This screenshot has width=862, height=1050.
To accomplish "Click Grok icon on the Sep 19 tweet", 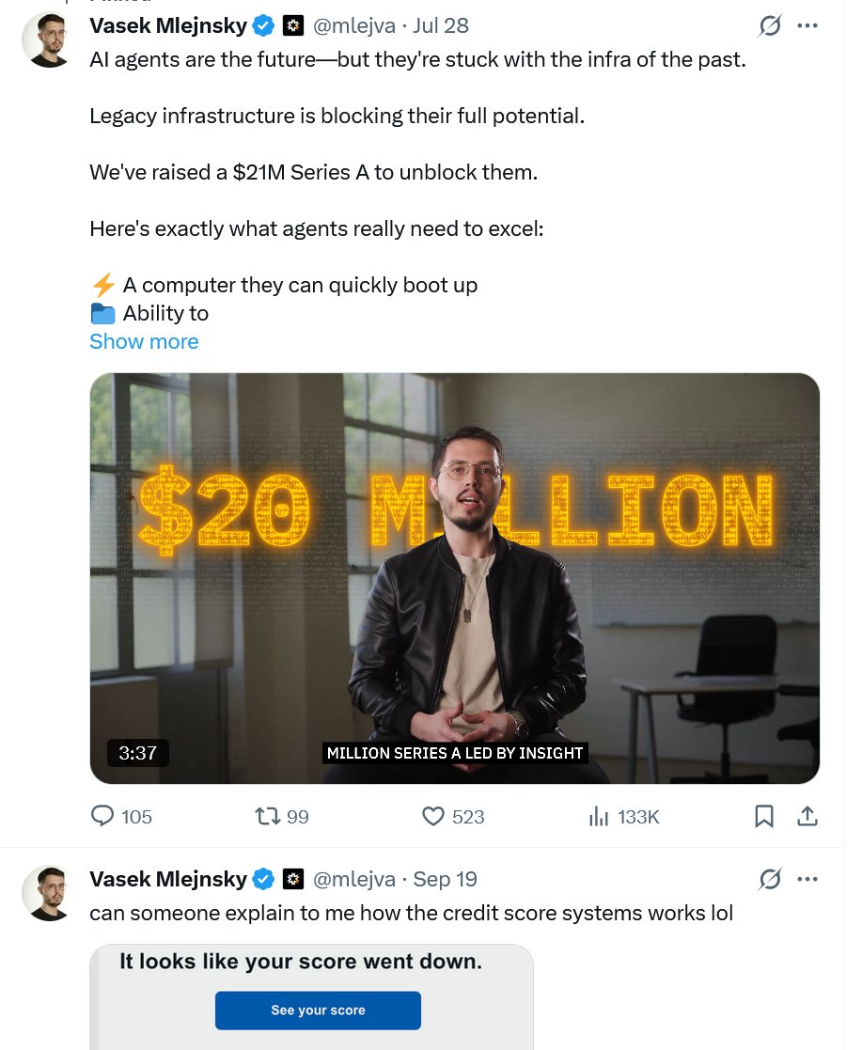I will [x=770, y=879].
